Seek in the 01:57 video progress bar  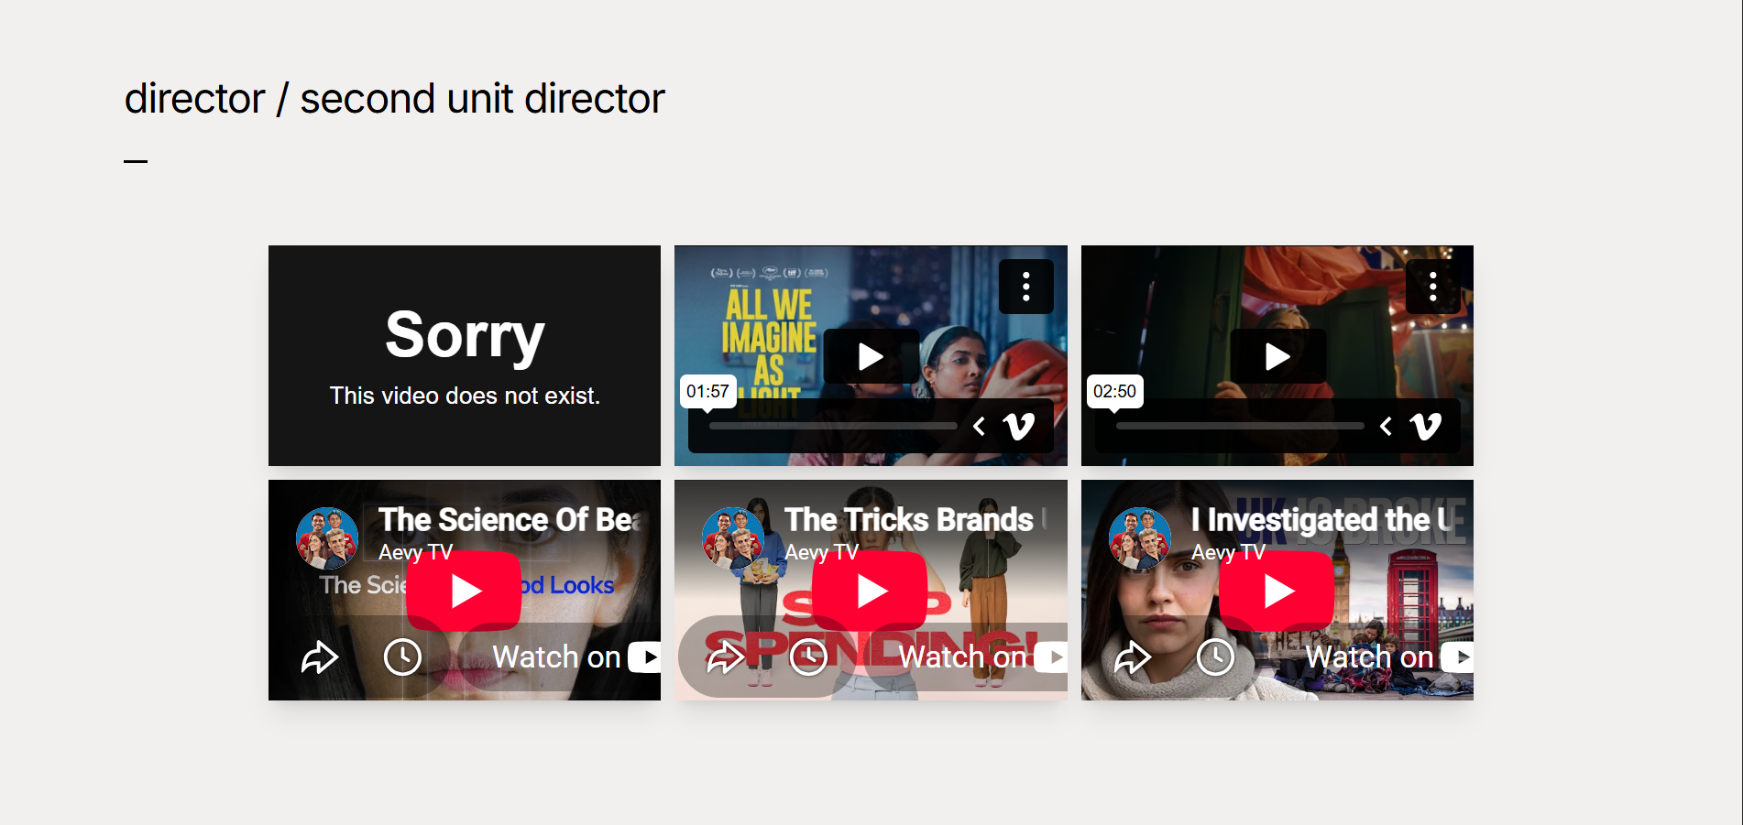833,426
